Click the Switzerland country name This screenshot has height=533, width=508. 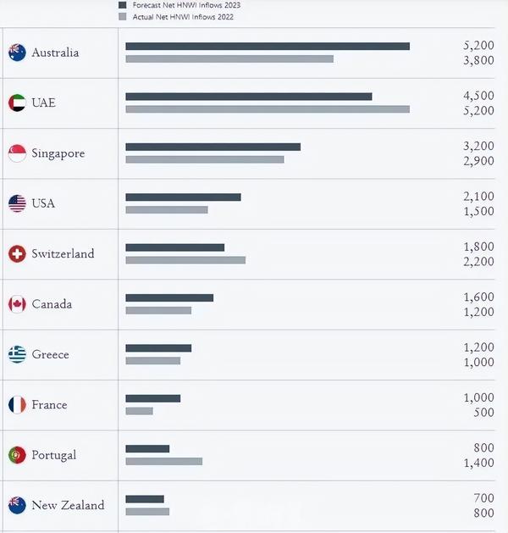(63, 253)
